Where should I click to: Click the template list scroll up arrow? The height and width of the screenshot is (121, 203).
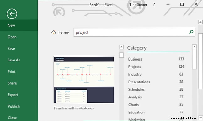coord(121,47)
